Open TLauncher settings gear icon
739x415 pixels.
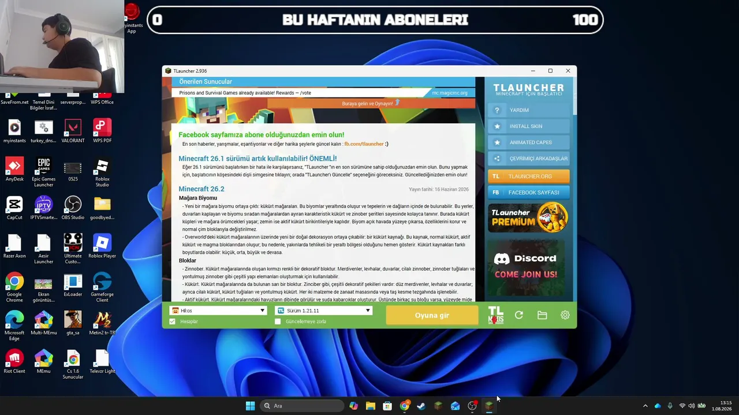565,315
